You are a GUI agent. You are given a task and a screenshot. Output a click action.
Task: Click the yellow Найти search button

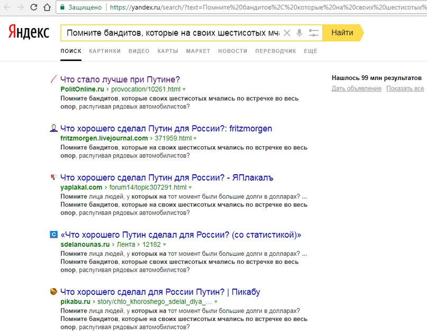pos(342,33)
